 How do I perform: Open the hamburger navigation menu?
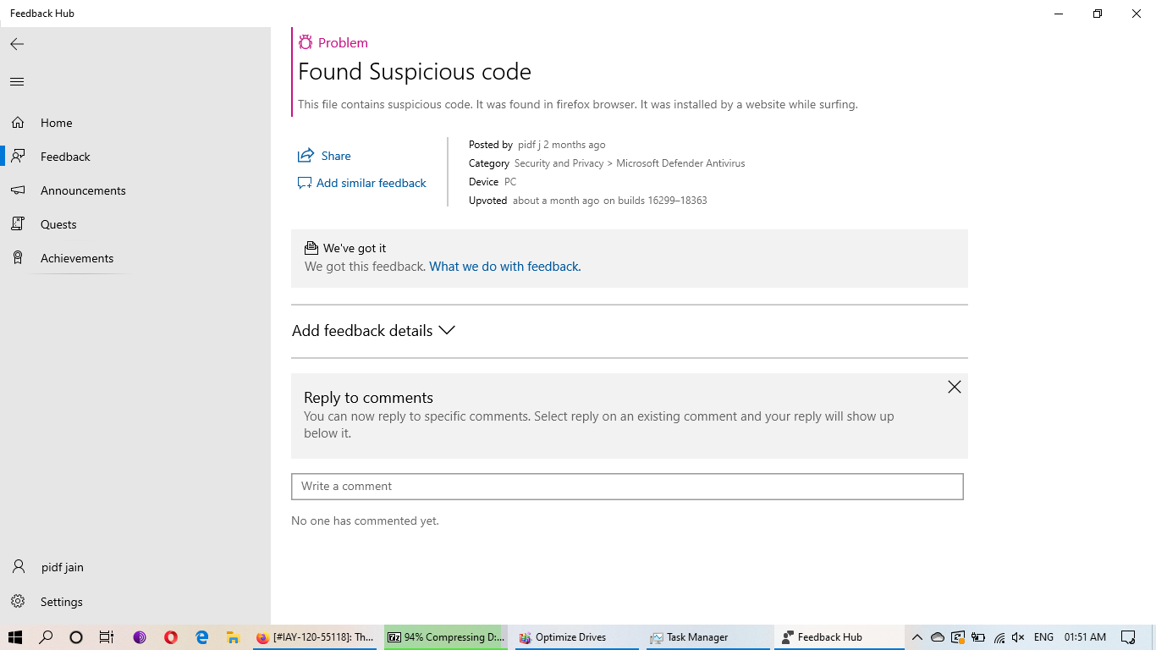(17, 82)
